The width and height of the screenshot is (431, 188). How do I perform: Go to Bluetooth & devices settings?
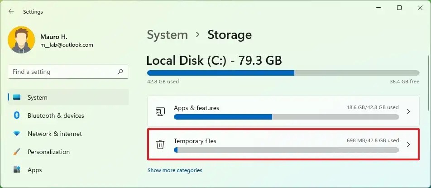[56, 116]
